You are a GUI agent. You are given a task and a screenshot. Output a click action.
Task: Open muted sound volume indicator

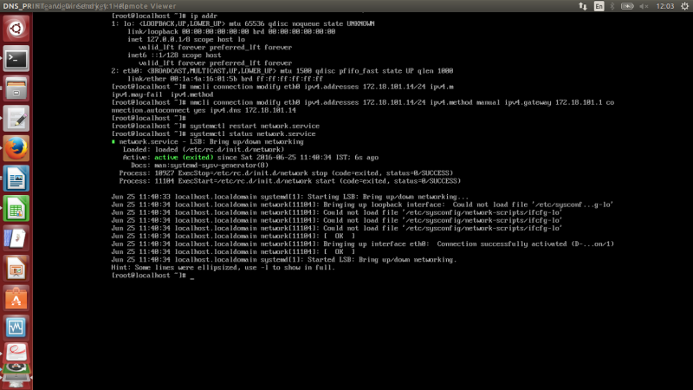pyautogui.click(x=644, y=6)
